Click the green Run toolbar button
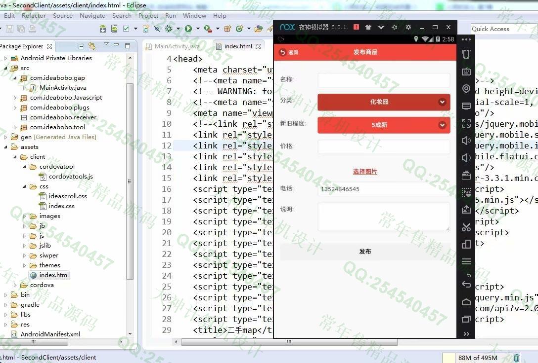 pyautogui.click(x=188, y=29)
